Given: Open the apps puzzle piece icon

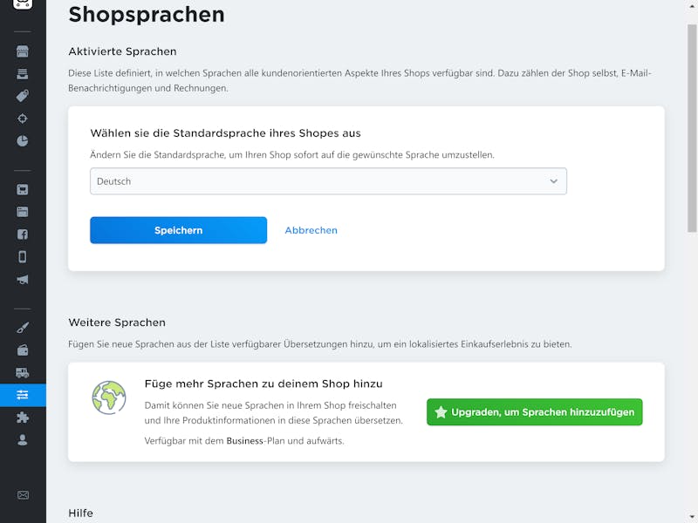Looking at the screenshot, I should pos(23,418).
